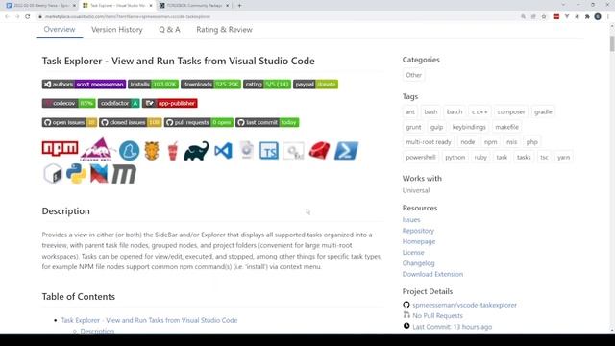Click the No Pull Requests link
The image size is (615, 346).
(x=437, y=316)
